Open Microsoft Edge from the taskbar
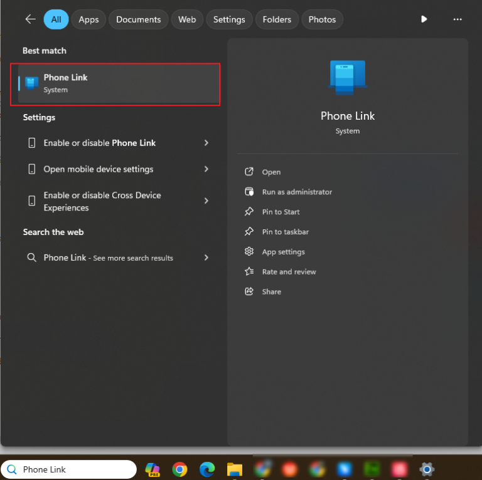Viewport: 482px width, 480px height. (207, 469)
